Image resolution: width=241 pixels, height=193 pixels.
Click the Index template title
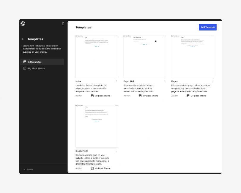click(x=78, y=81)
